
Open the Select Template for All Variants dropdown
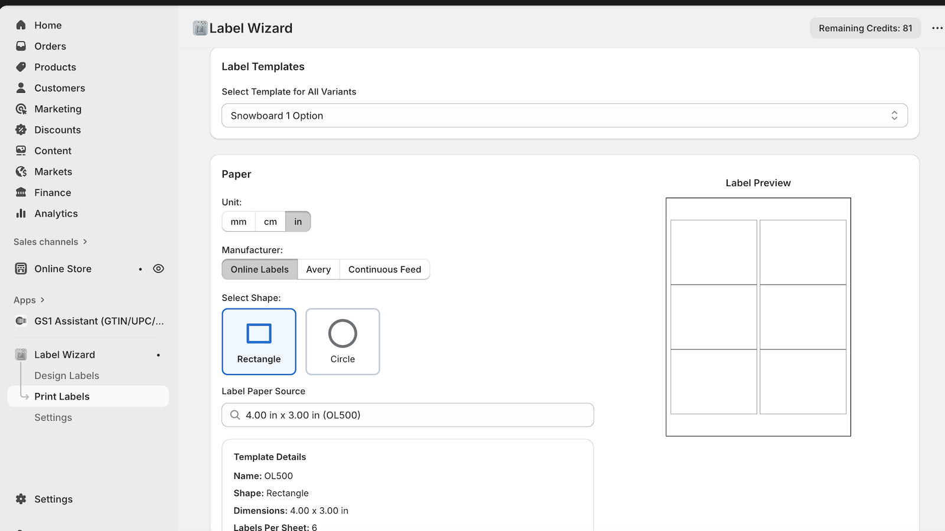pos(564,115)
